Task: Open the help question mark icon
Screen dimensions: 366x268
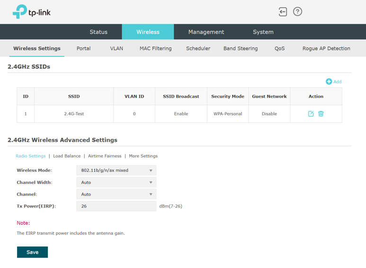Action: [x=297, y=12]
